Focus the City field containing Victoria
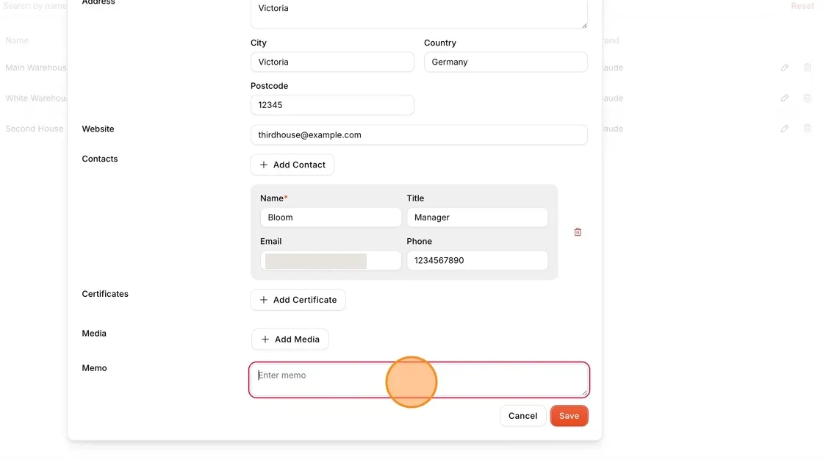The image size is (823, 460). (332, 62)
